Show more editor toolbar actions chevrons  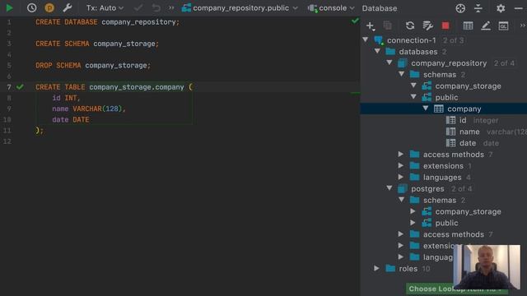tap(171, 7)
